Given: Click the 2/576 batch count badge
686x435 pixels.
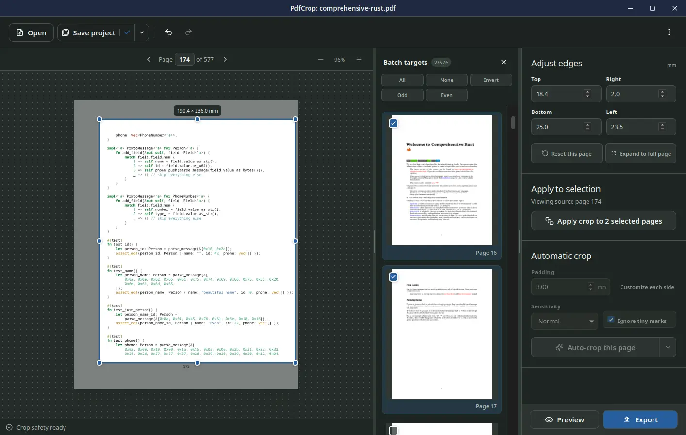Looking at the screenshot, I should click(x=441, y=63).
